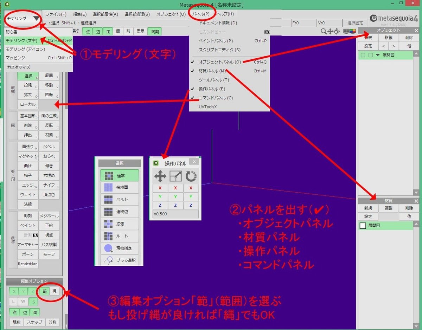
Task: Click 削除 in the 材質 panel
Action: [x=409, y=208]
